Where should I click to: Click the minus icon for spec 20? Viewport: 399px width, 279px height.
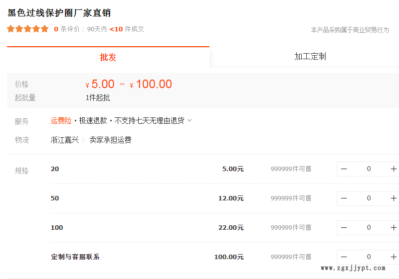344,169
